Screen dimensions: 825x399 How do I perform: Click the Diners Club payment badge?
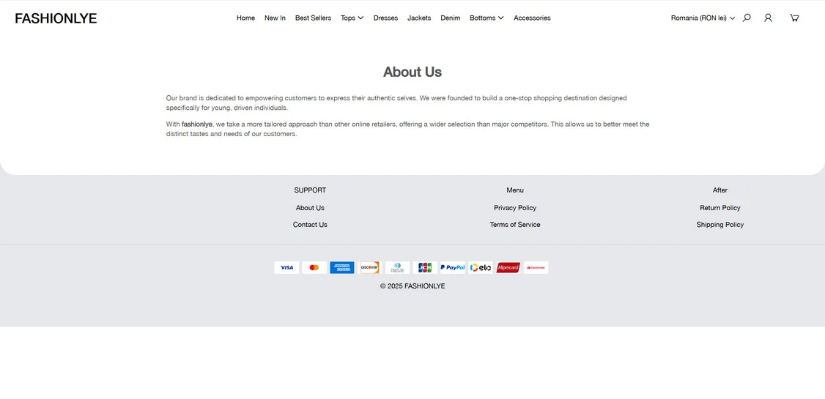coord(397,267)
